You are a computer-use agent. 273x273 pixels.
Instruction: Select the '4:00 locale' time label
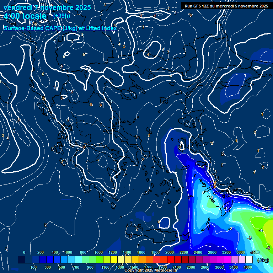[x=25, y=16]
